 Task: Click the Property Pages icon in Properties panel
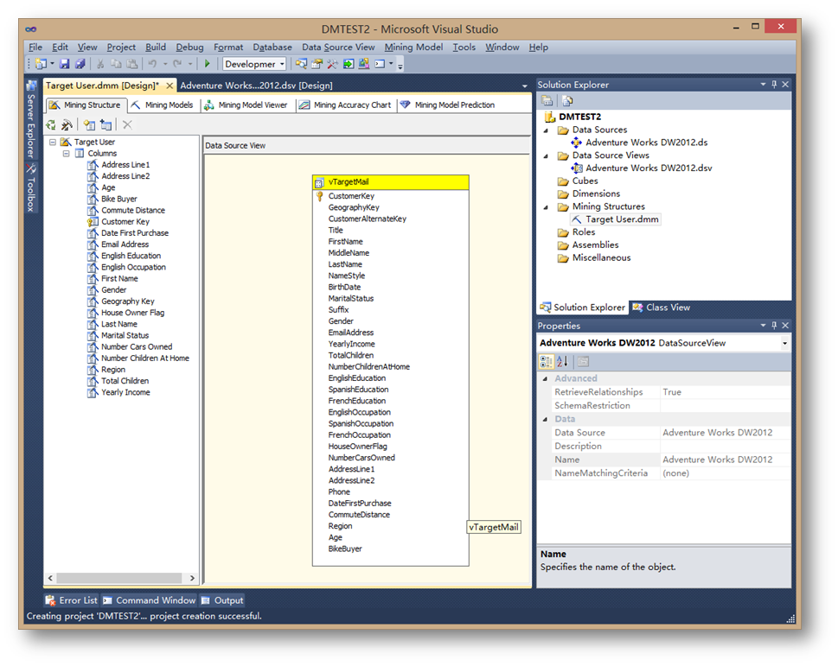(x=583, y=362)
